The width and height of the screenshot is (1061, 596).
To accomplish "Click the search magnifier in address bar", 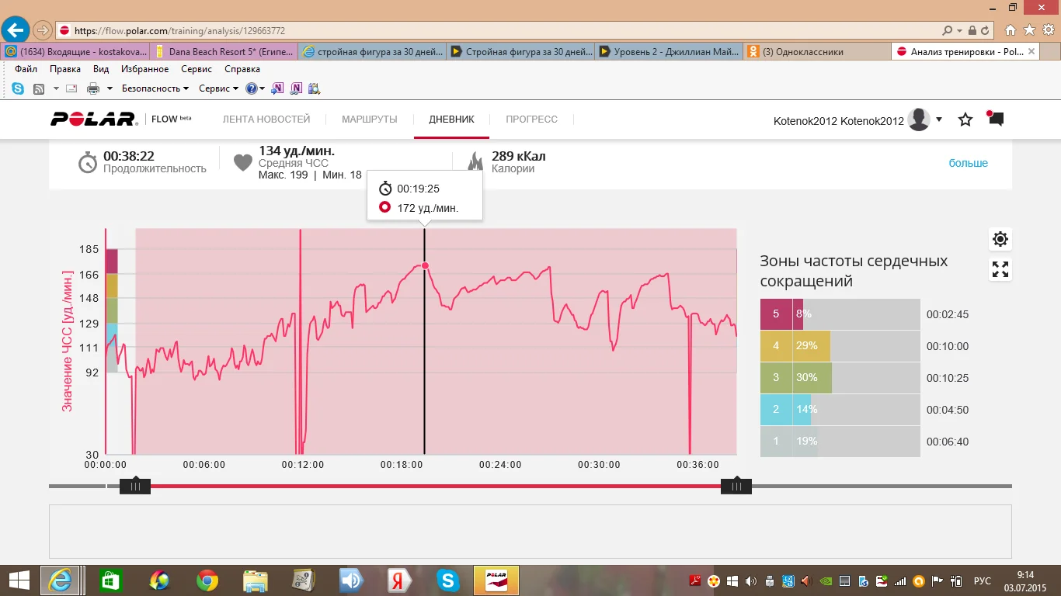I will click(947, 30).
